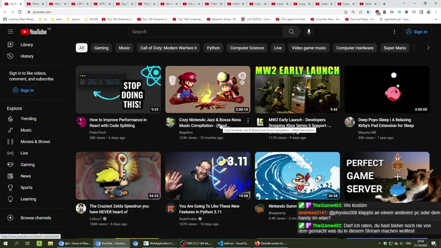Open Browse channels in sidebar
The width and height of the screenshot is (441, 248).
(x=36, y=218)
